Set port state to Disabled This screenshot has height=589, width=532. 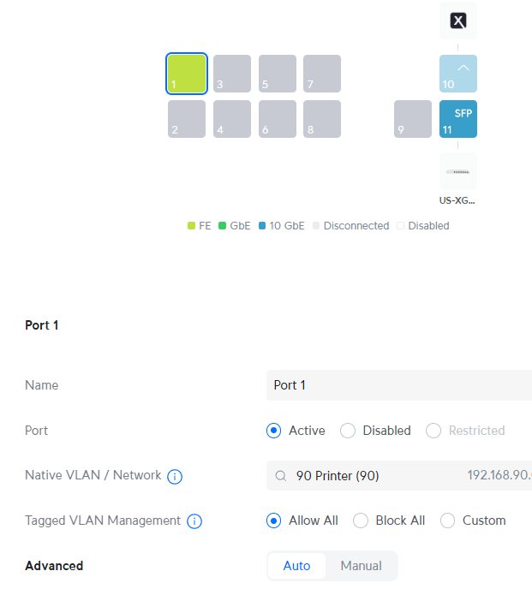[x=348, y=431]
